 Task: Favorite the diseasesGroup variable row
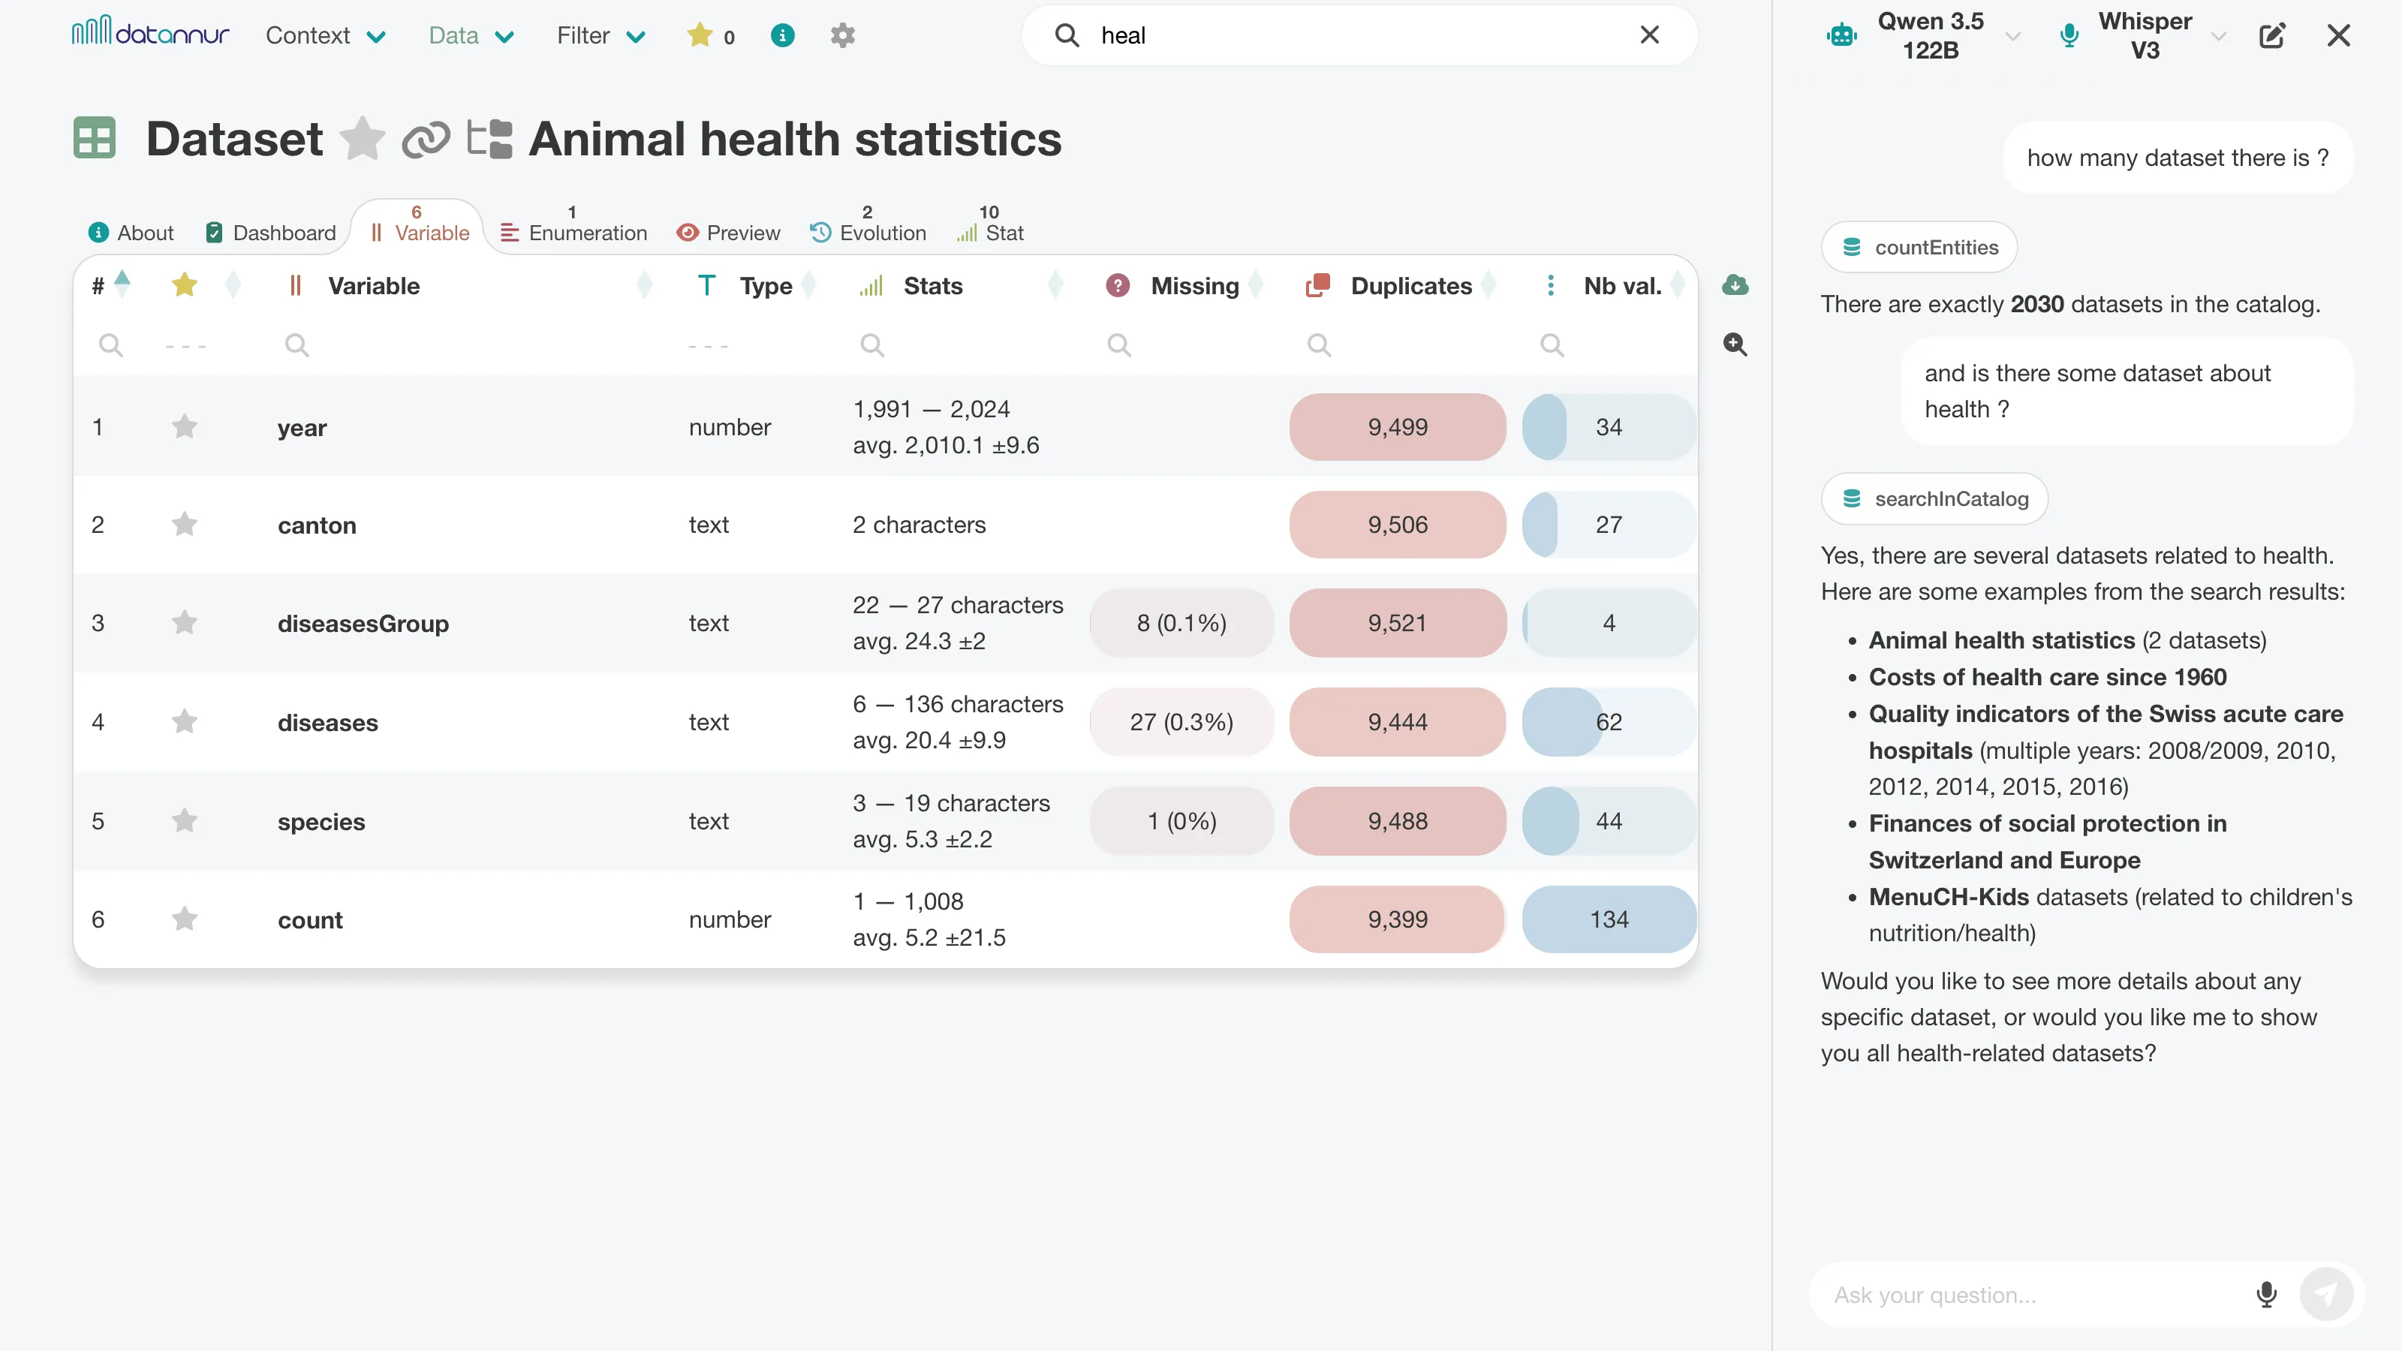(185, 623)
